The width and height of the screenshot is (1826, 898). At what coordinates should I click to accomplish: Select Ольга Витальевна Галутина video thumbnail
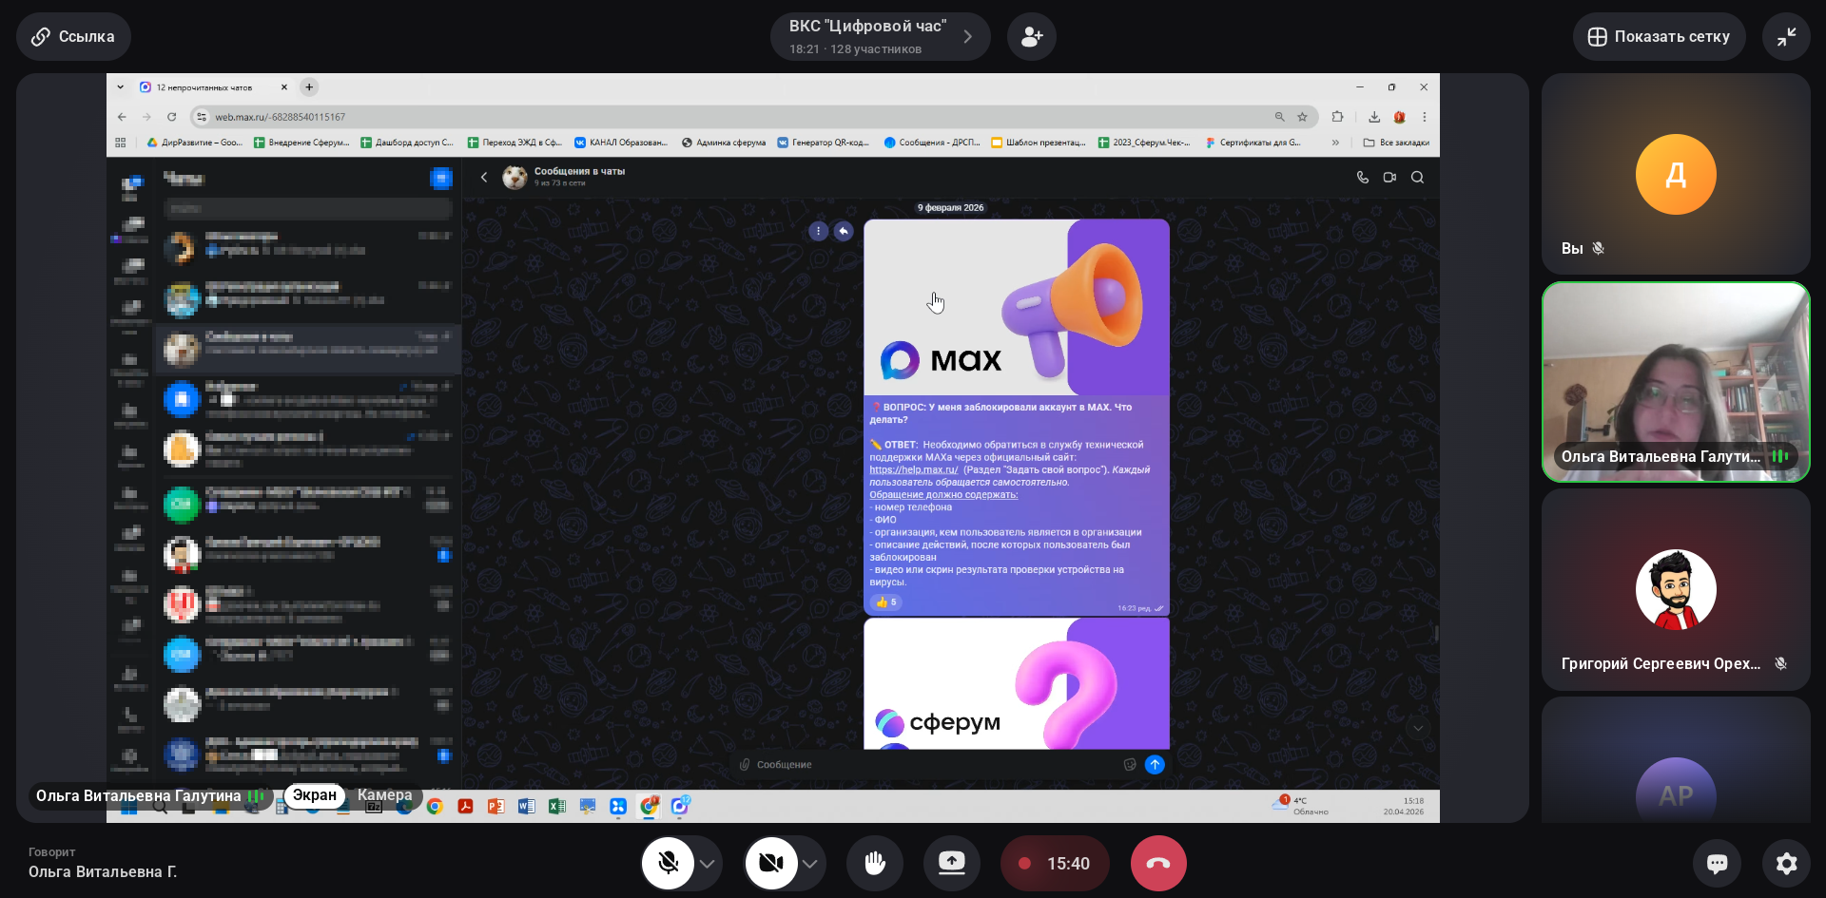[1675, 382]
